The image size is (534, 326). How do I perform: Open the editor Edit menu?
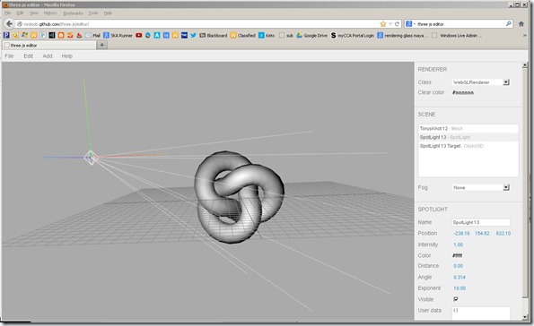coord(28,56)
